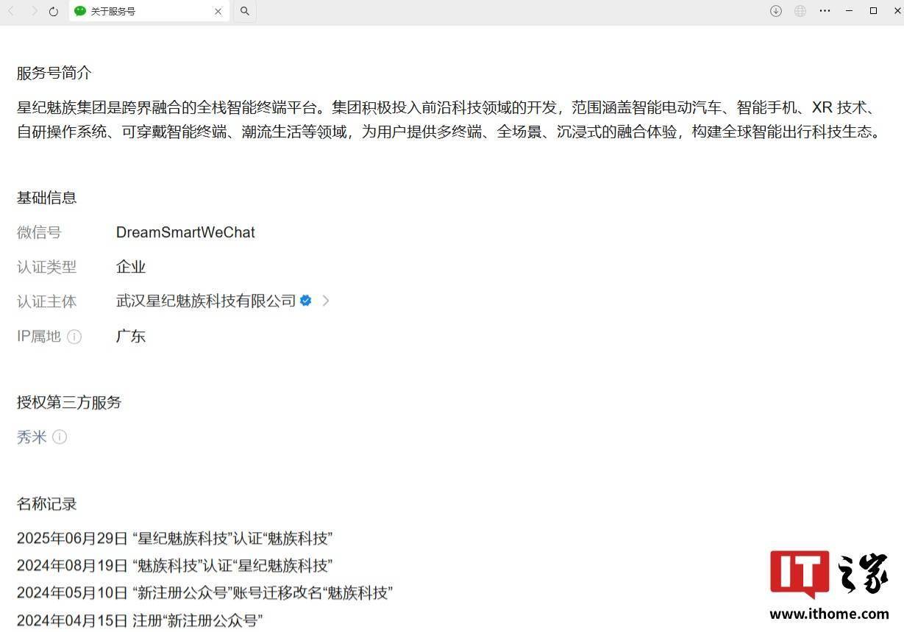Click the 名称记录 heading
Screen dimensions: 904x632
tap(47, 504)
